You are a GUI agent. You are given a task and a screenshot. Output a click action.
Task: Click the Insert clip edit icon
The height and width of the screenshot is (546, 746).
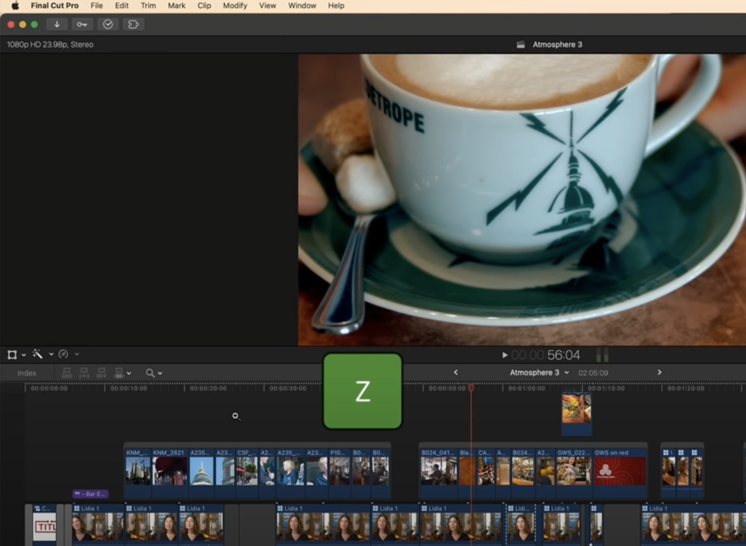(x=84, y=373)
